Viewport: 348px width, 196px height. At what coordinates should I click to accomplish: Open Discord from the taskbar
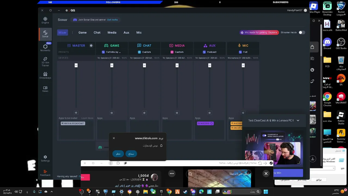pos(193,192)
